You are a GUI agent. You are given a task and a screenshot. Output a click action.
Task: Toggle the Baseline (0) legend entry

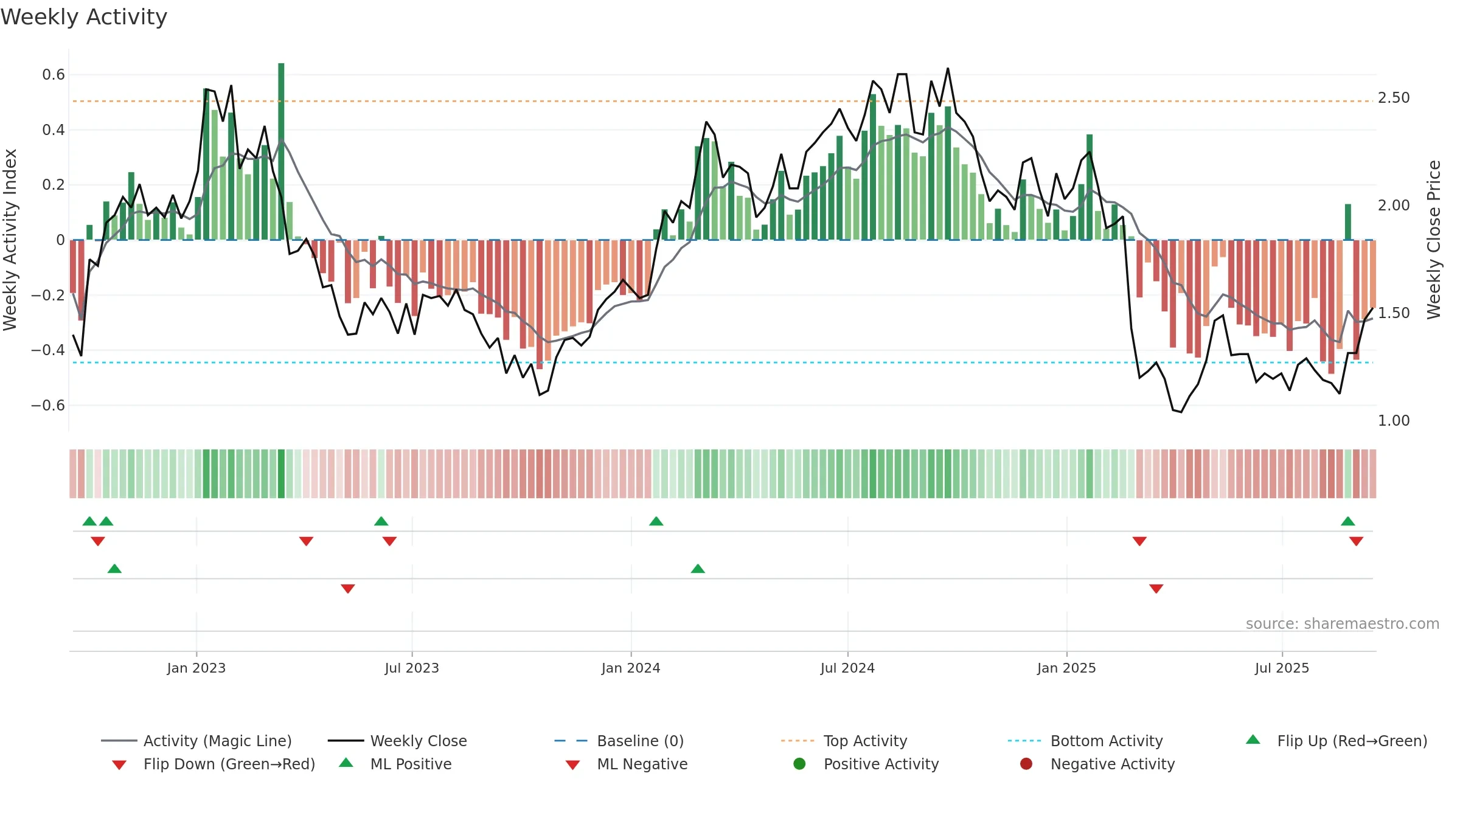619,741
